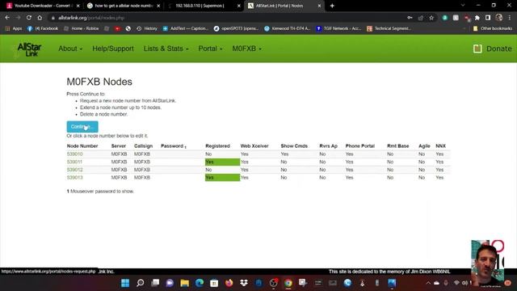
Task: Click the share icon in the address bar
Action: click(421, 18)
